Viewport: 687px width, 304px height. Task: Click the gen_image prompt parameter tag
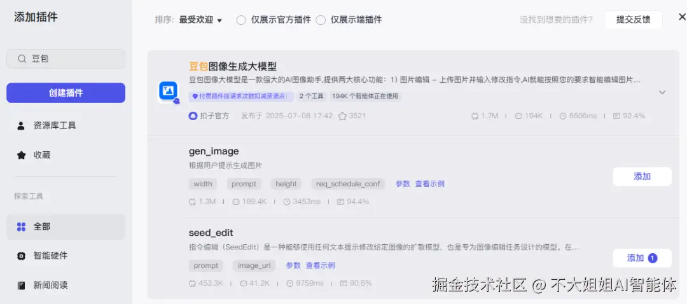[244, 184]
